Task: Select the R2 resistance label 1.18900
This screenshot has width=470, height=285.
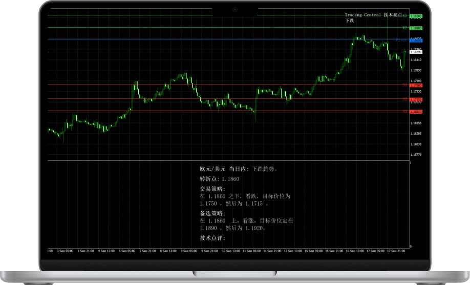Action: click(416, 28)
